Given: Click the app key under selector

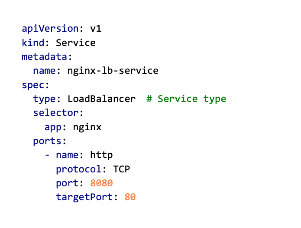Looking at the screenshot, I should click(53, 127).
